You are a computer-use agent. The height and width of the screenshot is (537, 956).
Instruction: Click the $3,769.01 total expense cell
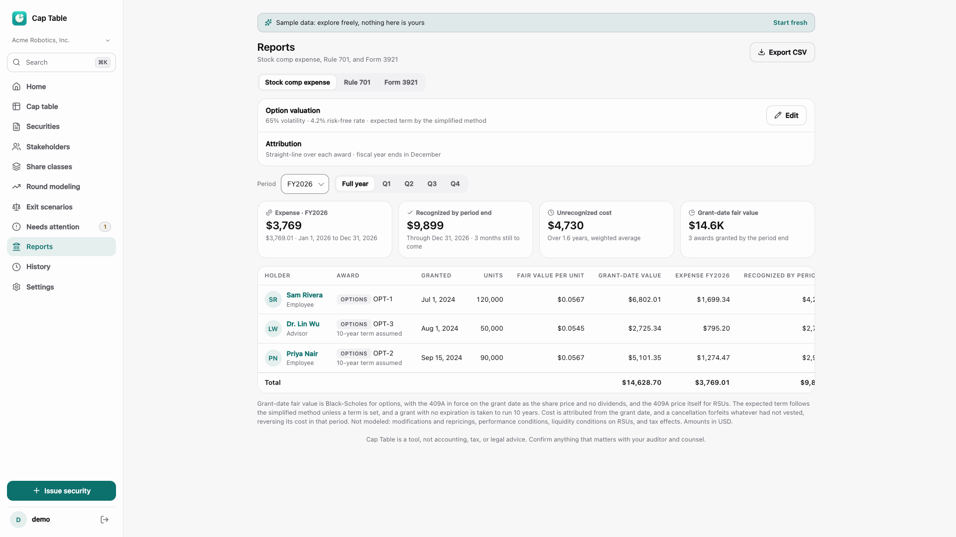coord(712,383)
